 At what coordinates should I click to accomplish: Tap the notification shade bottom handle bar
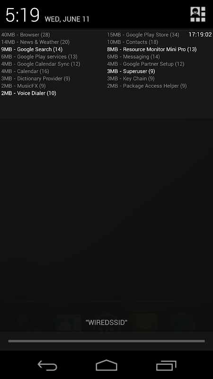tap(106, 341)
